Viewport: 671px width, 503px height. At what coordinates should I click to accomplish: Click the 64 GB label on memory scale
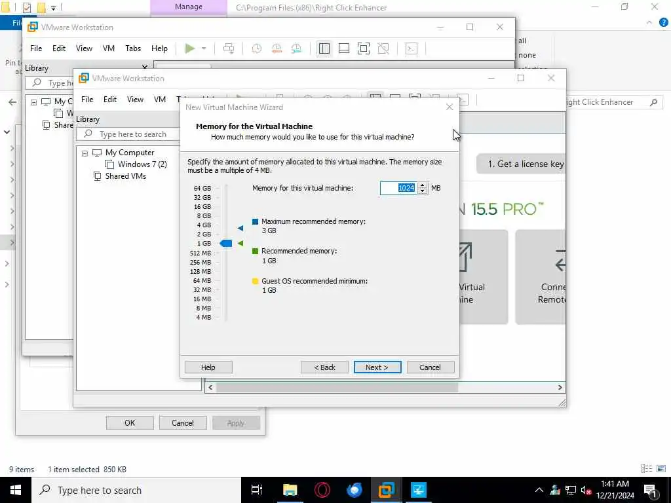pyautogui.click(x=202, y=188)
